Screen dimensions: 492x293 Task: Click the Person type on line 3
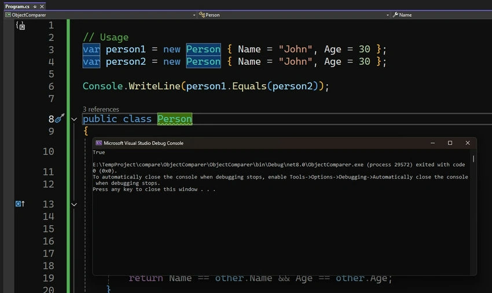click(x=203, y=49)
